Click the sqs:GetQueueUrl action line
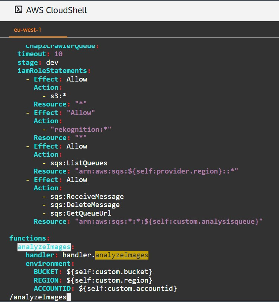Image resolution: width=279 pixels, height=302 pixels. (x=81, y=213)
